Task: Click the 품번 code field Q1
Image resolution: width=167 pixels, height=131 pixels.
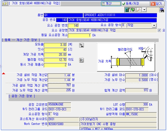Action: (x=63, y=15)
